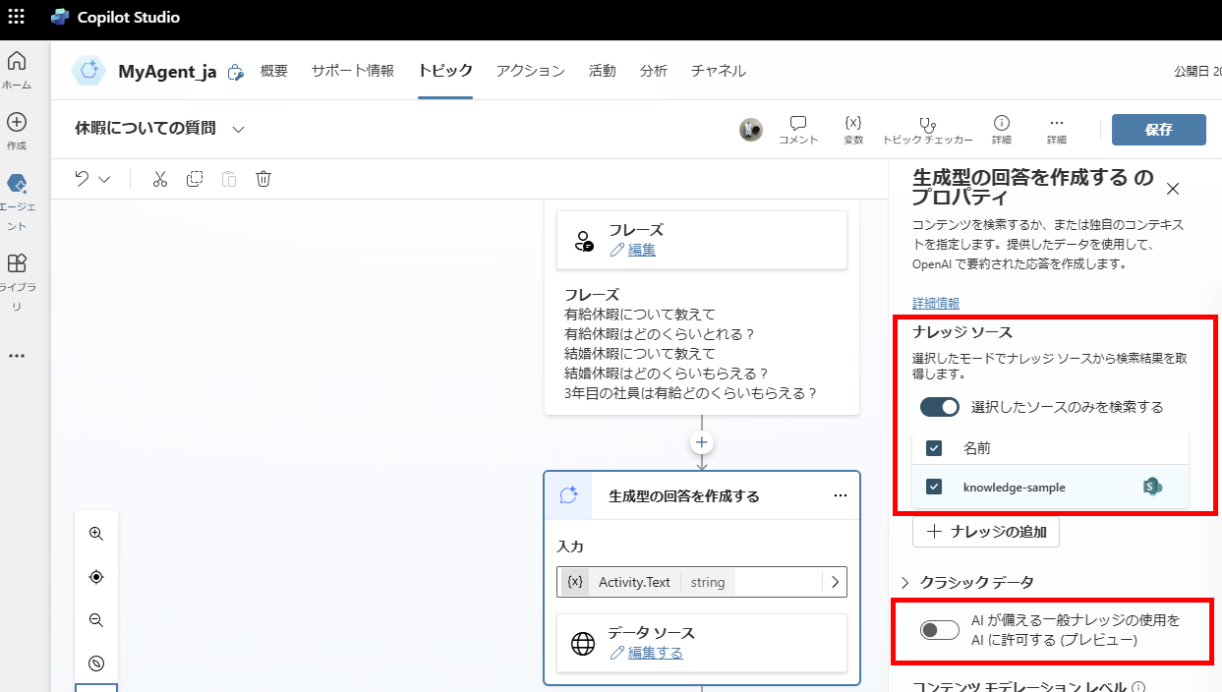The width and height of the screenshot is (1222, 692).
Task: Click the undo arrow icon
Action: pyautogui.click(x=84, y=178)
